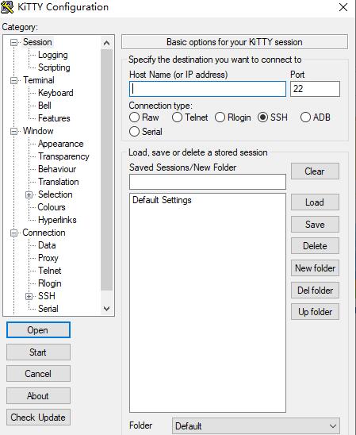
Task: Open the Hyperlinks category
Action: 57,220
